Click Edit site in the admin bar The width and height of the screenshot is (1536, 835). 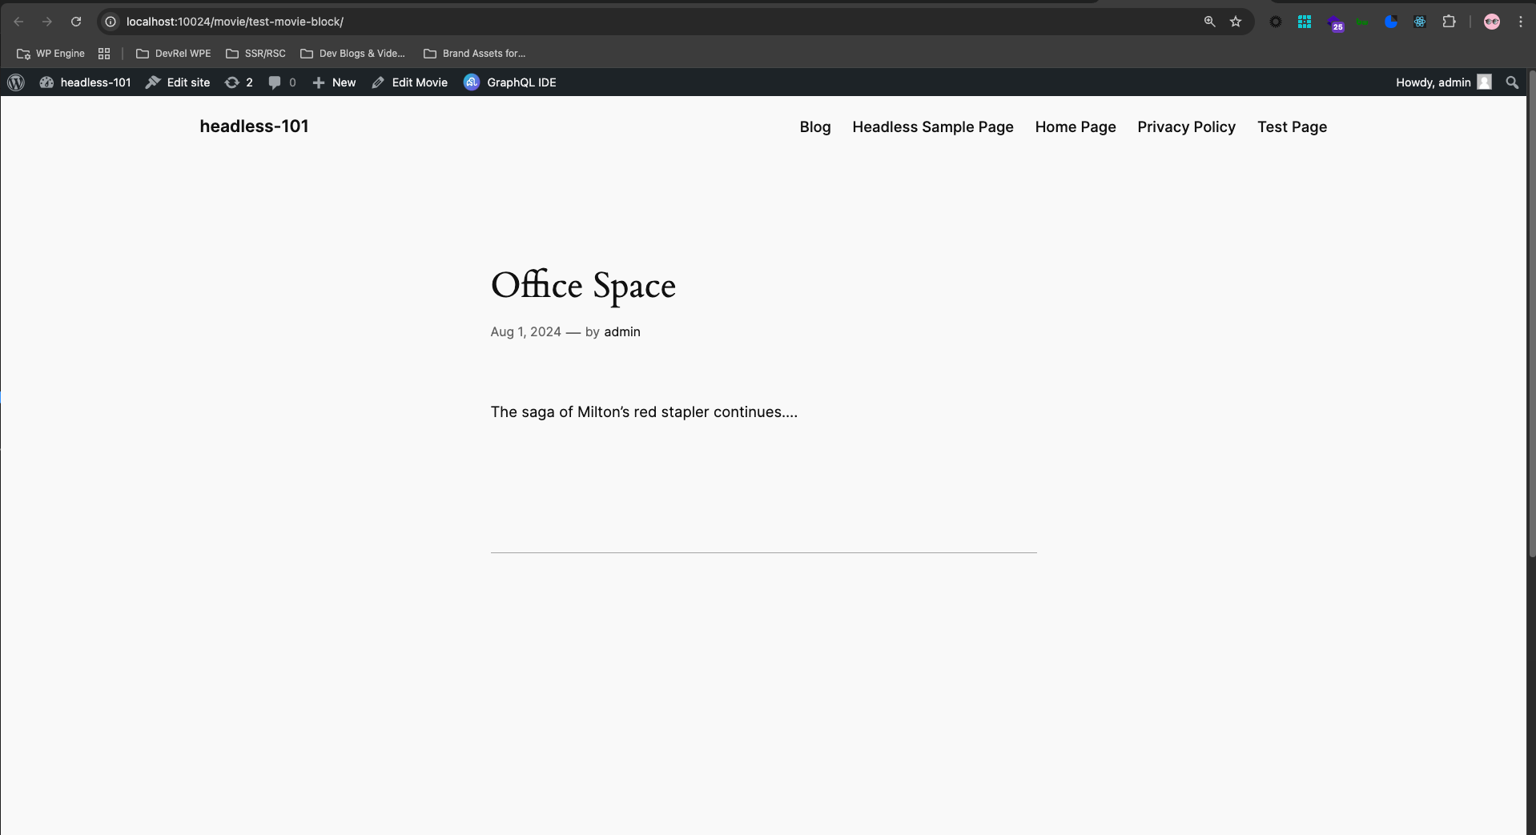point(178,82)
